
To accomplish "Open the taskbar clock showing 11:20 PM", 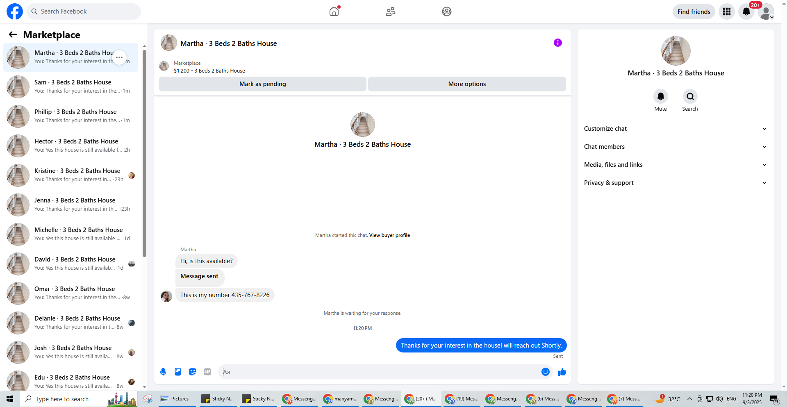I will tap(752, 399).
